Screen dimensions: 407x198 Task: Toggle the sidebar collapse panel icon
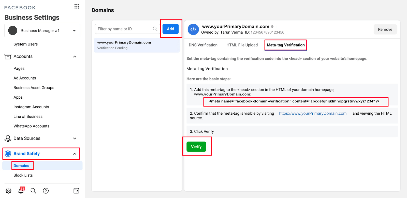pyautogui.click(x=76, y=191)
